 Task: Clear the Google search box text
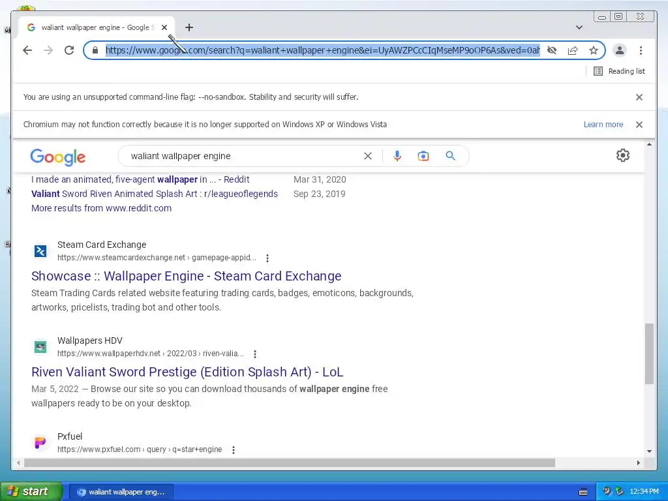(x=368, y=156)
